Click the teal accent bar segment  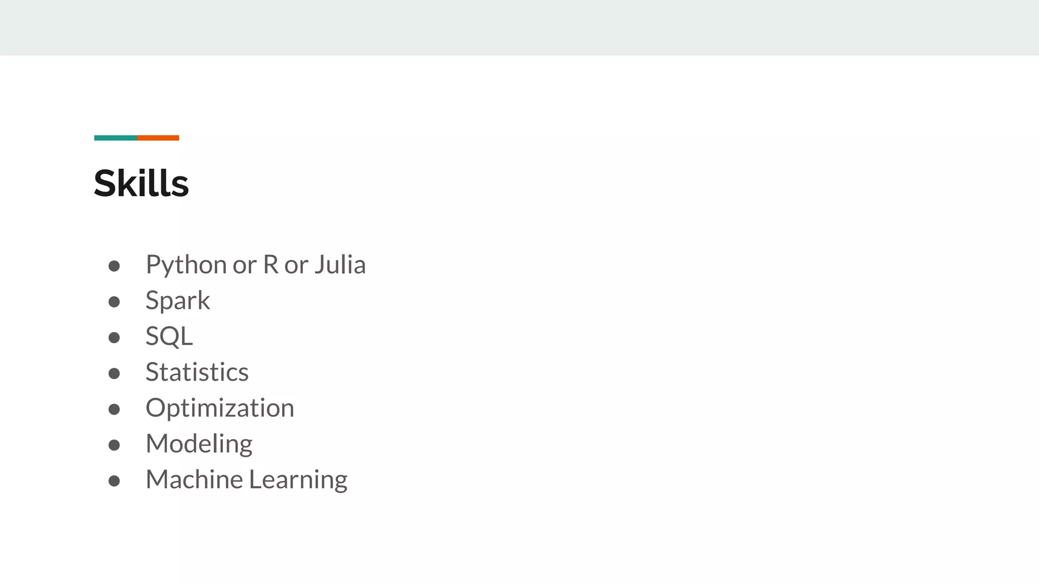coord(115,138)
